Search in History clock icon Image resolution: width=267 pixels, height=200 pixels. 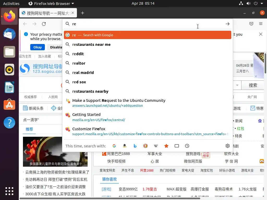pyautogui.click(x=187, y=146)
